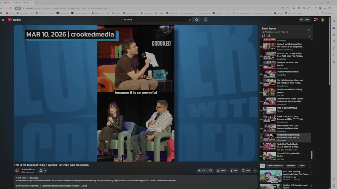Share this video

(221, 171)
